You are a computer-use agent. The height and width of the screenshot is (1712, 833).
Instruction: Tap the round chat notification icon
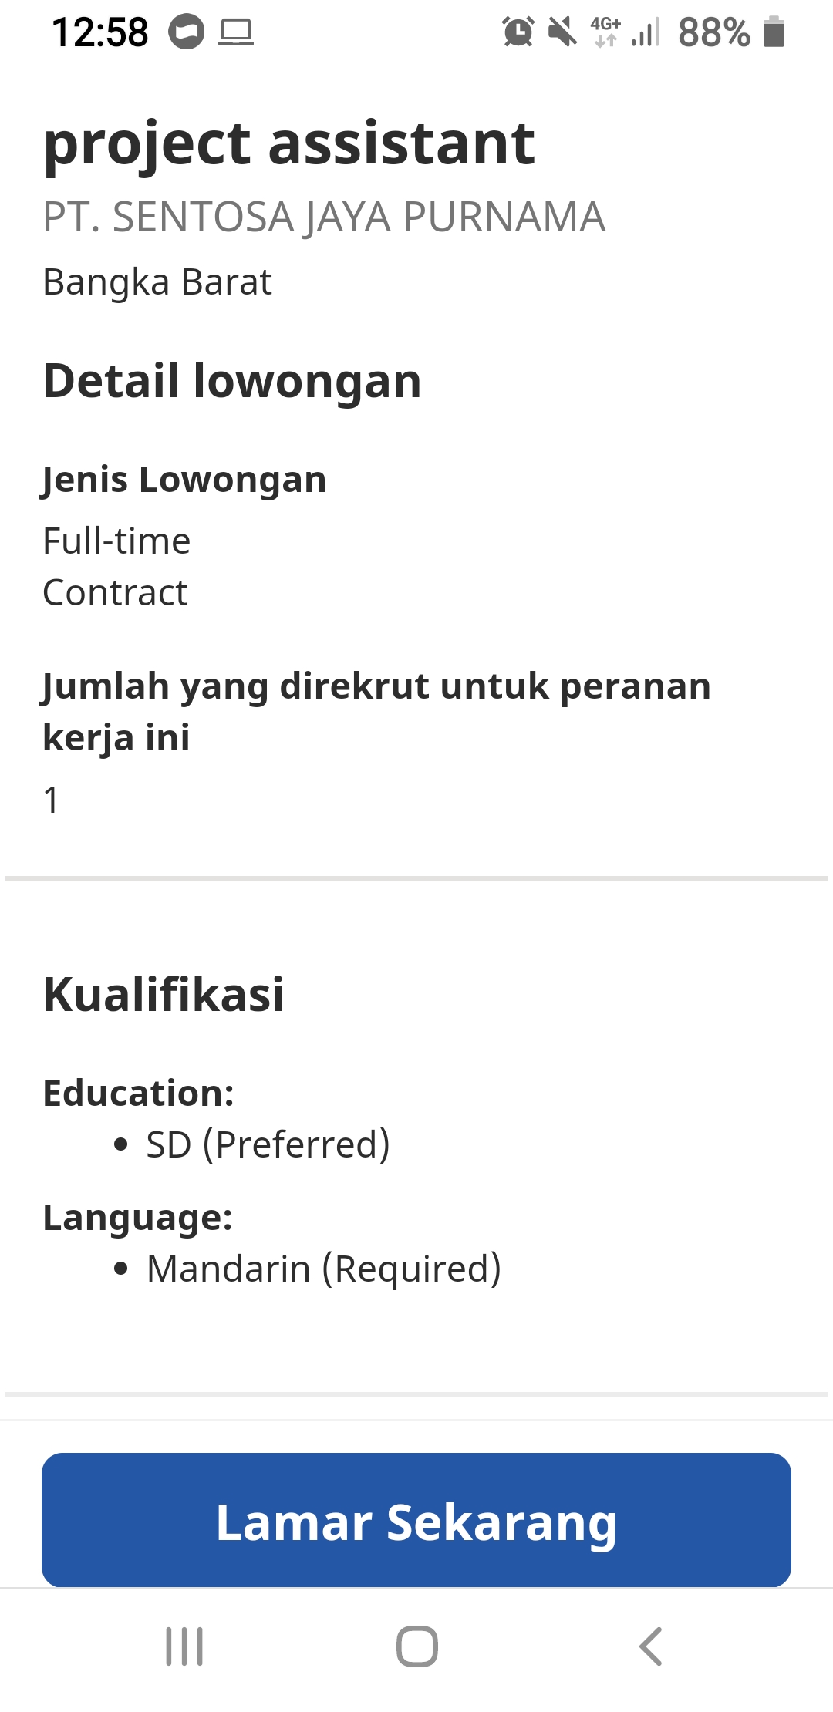point(187,32)
